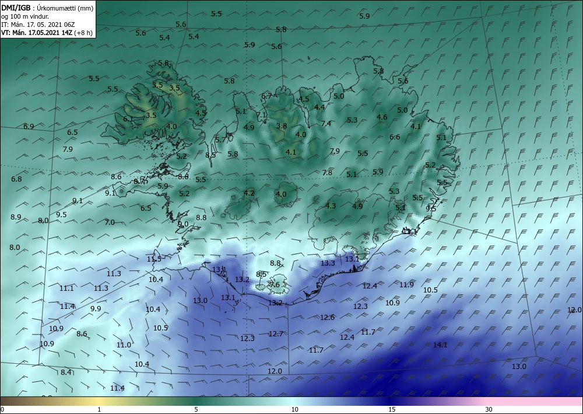Select the 6.9 value on the west edge

point(29,127)
